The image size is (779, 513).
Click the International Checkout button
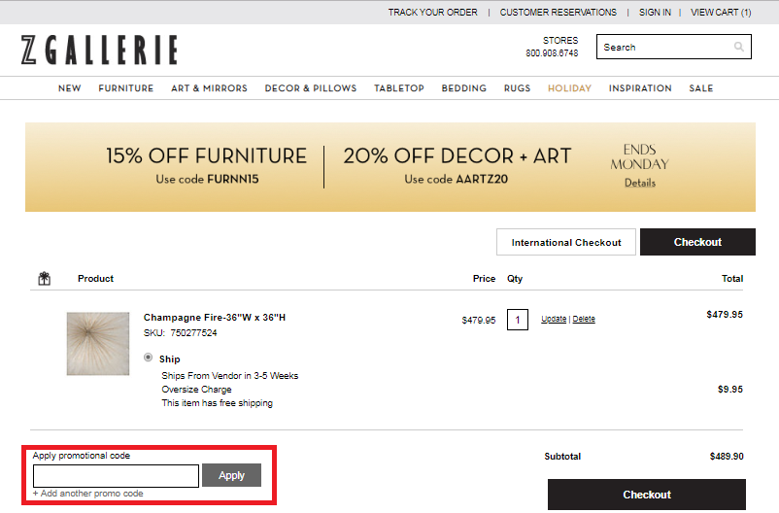(566, 242)
